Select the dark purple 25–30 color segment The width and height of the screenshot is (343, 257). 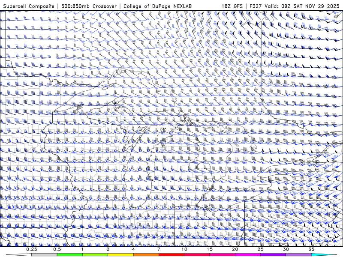tap(273, 255)
